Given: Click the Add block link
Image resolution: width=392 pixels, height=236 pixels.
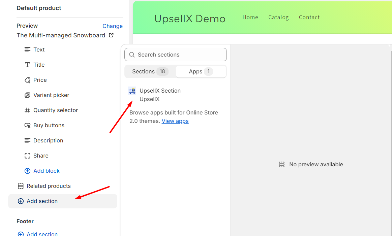Looking at the screenshot, I should tap(47, 171).
